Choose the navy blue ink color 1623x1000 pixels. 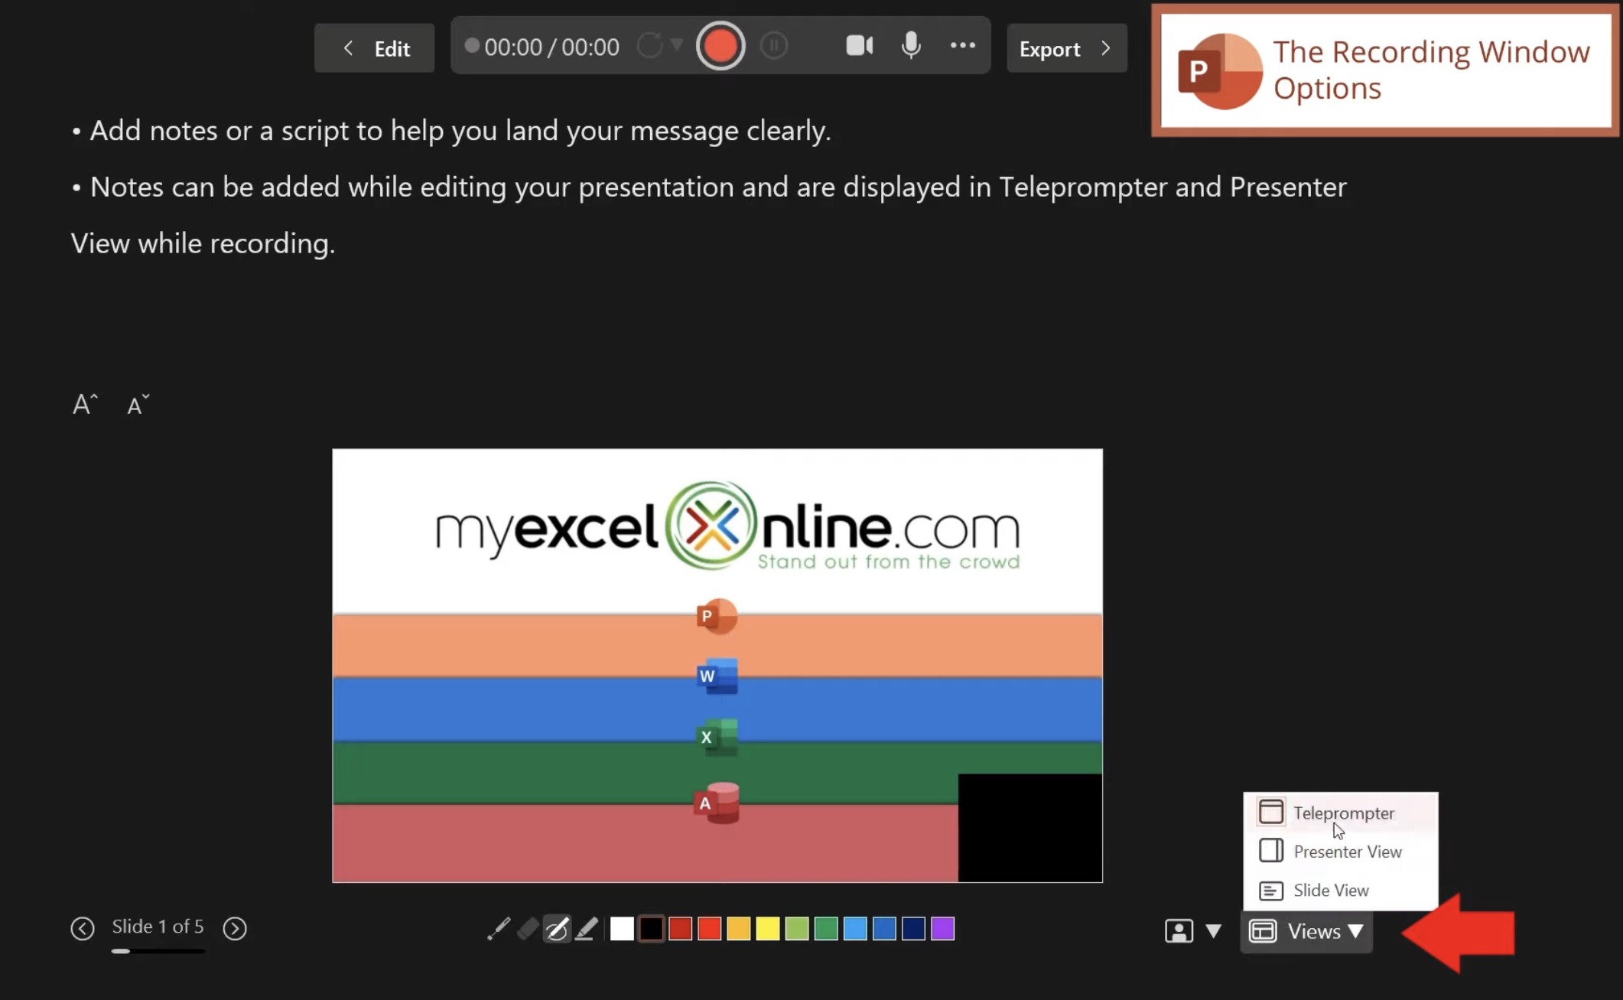click(x=913, y=929)
